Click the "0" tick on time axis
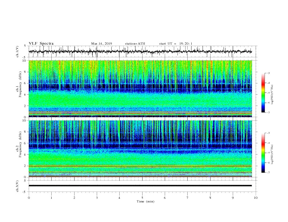Image resolution: width=288 pixels, height=222 pixels. coord(29,198)
